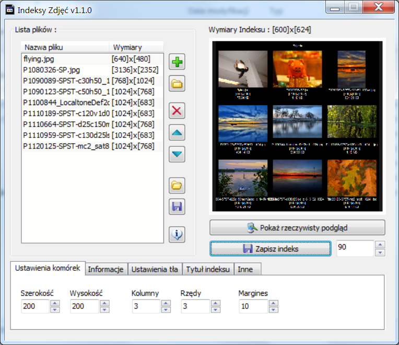
Task: Click the index preview image
Action: [297, 126]
